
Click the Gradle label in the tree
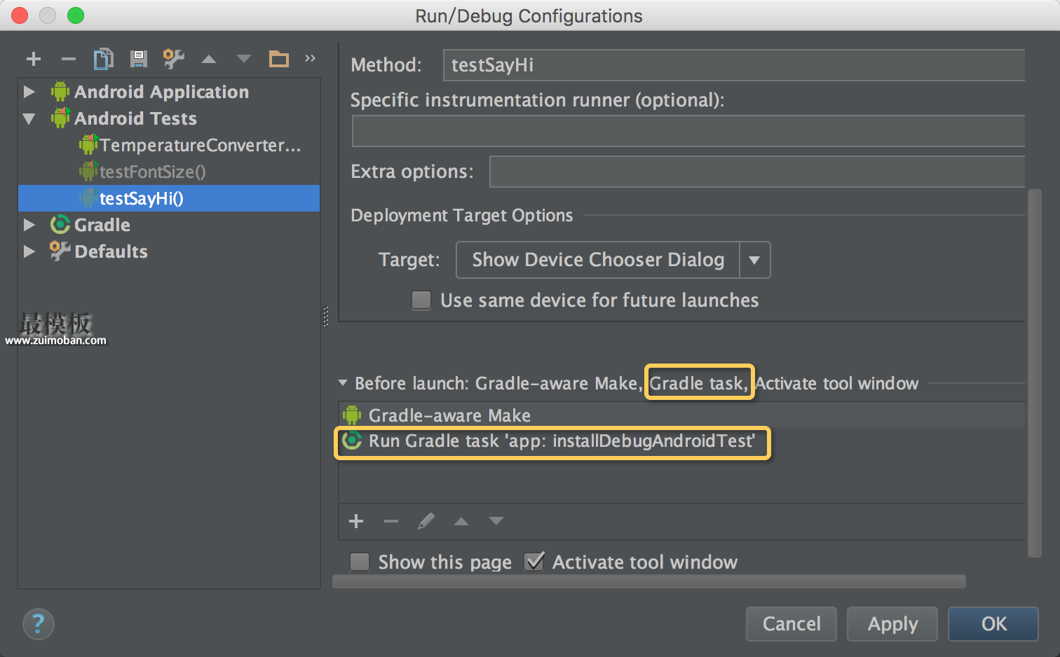(x=102, y=225)
